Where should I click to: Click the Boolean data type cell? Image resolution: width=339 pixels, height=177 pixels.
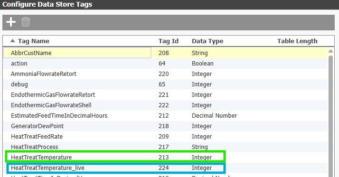[x=203, y=64]
